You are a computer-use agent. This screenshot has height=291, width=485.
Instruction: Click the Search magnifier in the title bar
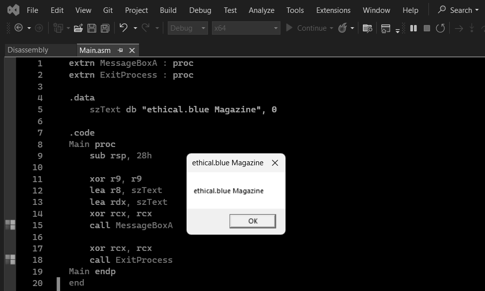[x=442, y=9]
